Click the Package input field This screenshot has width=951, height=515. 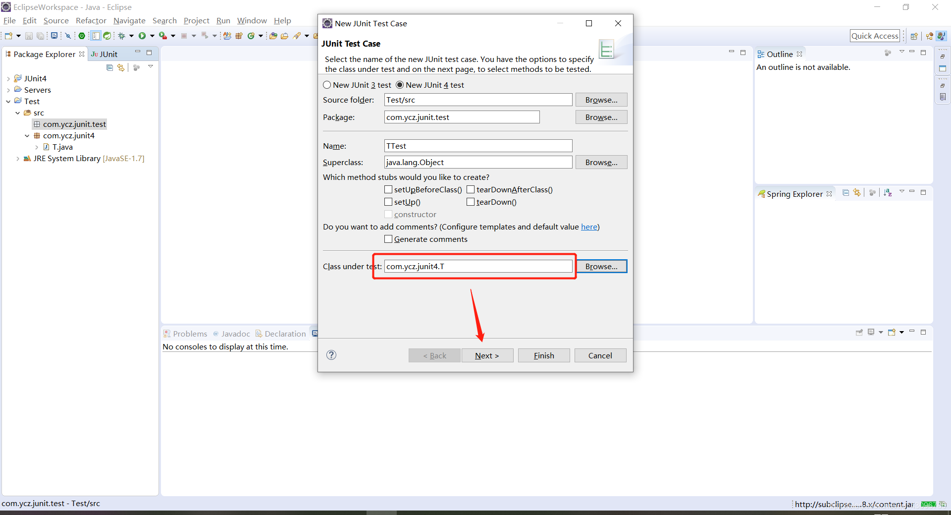(x=462, y=117)
